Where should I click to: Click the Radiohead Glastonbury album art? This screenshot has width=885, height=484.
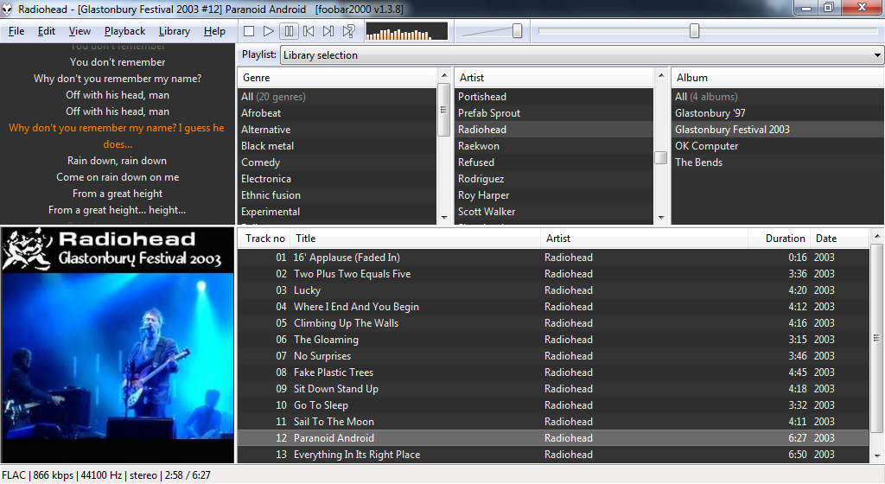[x=118, y=345]
